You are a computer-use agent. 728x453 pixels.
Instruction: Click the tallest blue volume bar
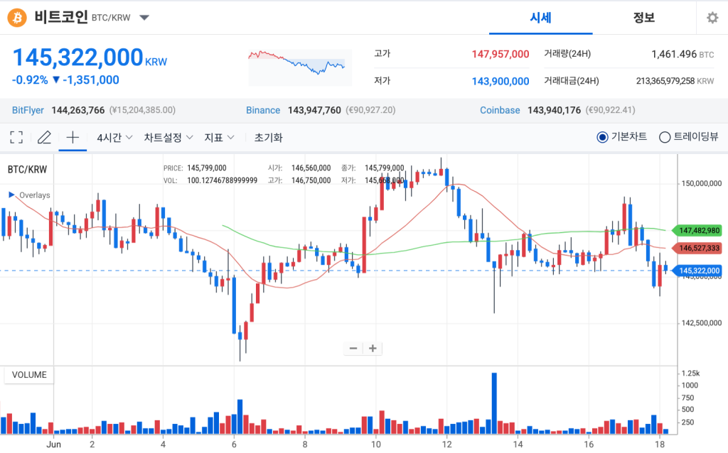point(494,403)
